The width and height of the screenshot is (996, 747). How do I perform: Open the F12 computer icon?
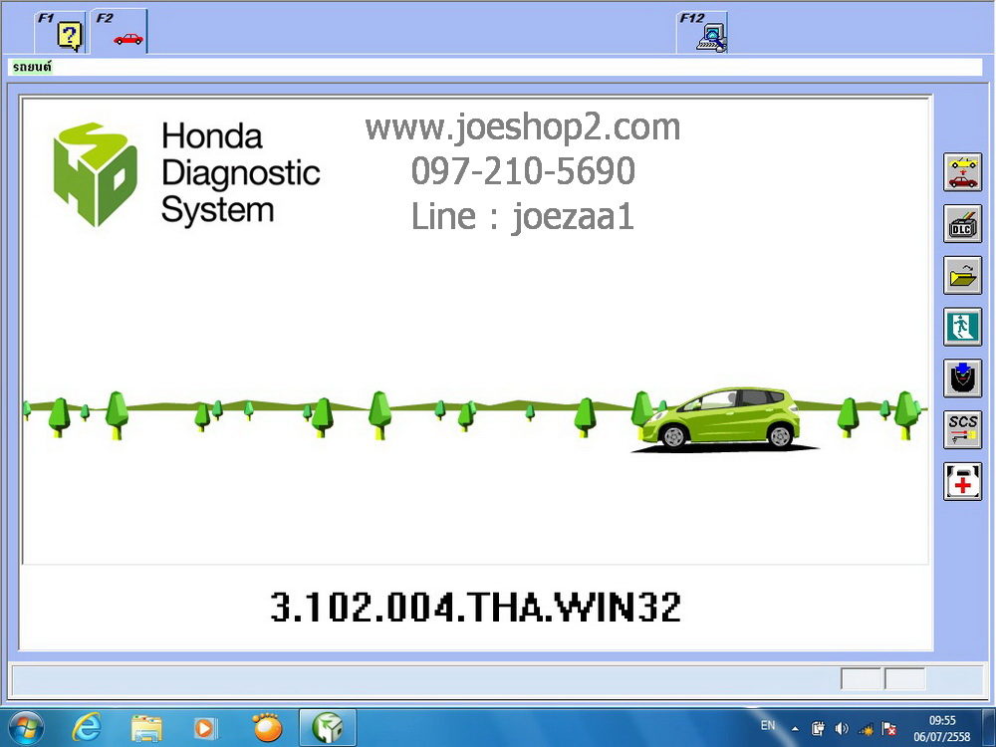pos(711,36)
